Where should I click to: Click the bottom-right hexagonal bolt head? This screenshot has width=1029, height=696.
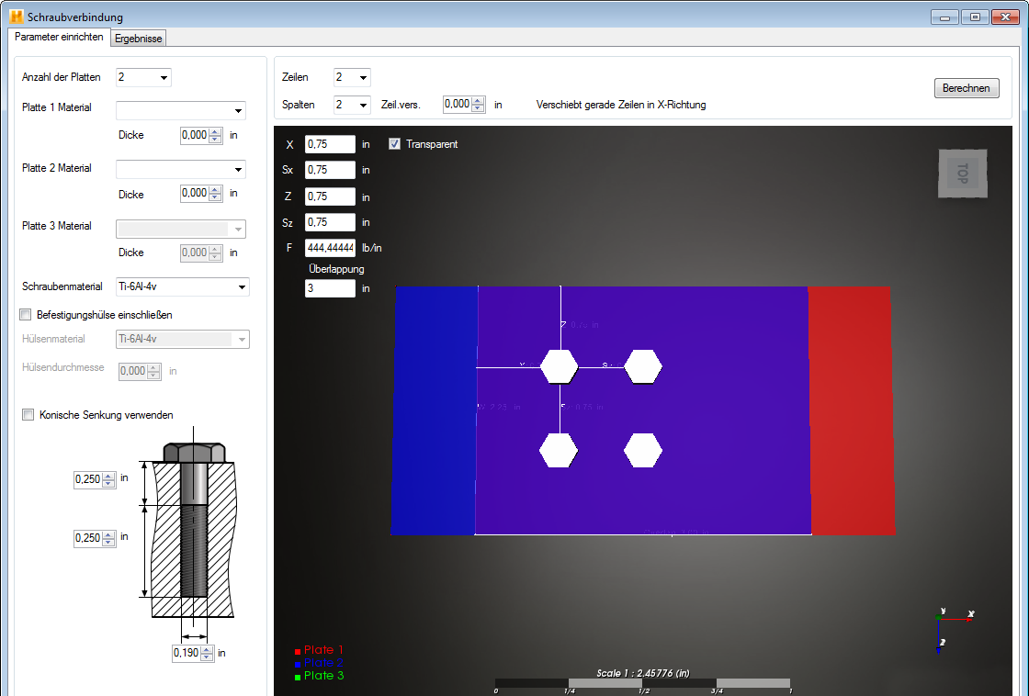(643, 451)
